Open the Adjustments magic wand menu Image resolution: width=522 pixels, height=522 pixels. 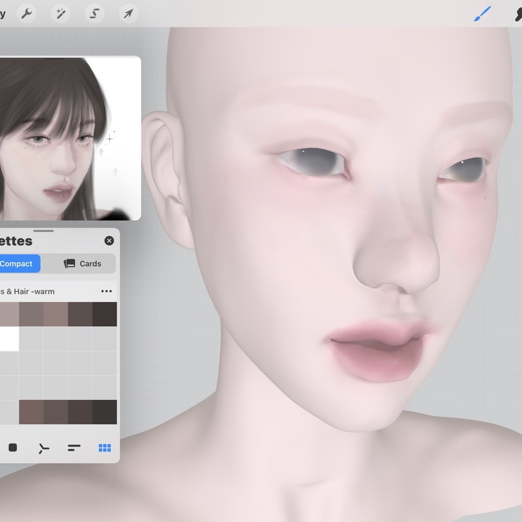pos(60,14)
